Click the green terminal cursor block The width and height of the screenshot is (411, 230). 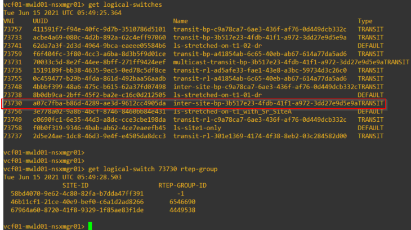[x=90, y=226]
